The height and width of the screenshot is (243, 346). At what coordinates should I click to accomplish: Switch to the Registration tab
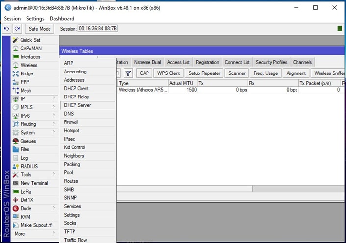207,62
